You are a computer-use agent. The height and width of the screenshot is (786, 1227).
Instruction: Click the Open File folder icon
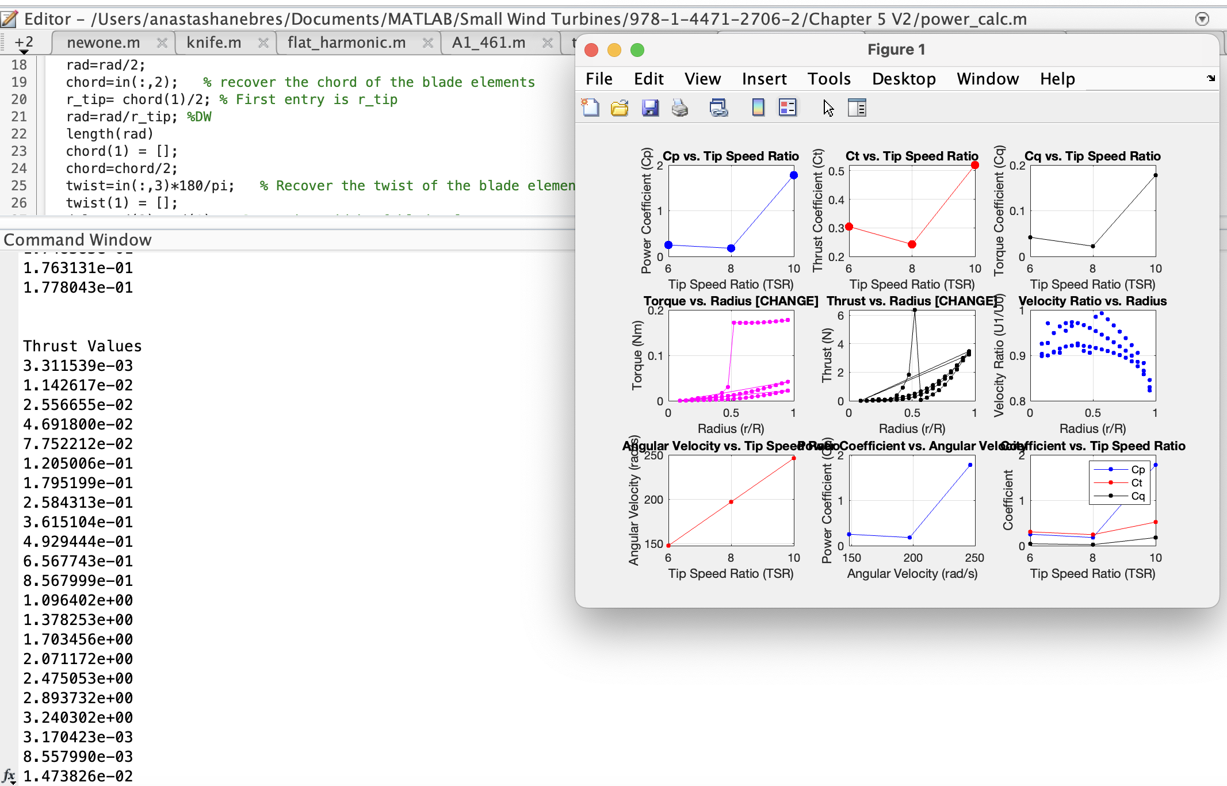coord(620,108)
